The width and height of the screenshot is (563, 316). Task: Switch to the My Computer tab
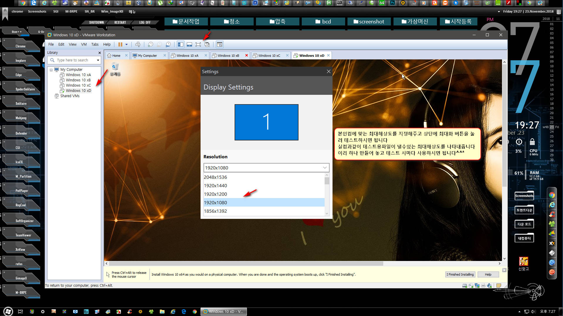(147, 56)
